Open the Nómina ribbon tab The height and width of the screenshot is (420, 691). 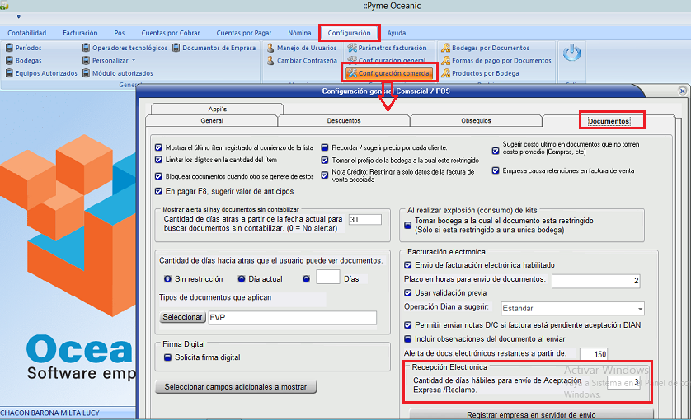299,33
